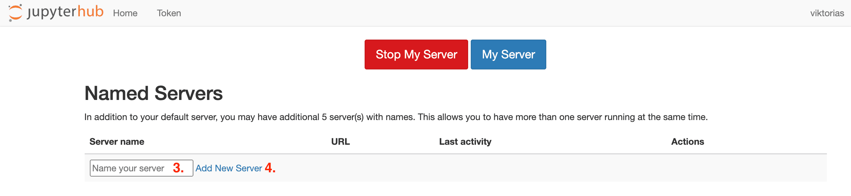851x196 pixels.
Task: Click the viktorias username in navbar
Action: pos(827,13)
